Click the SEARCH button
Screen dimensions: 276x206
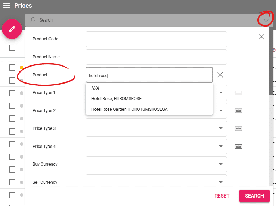click(x=254, y=196)
